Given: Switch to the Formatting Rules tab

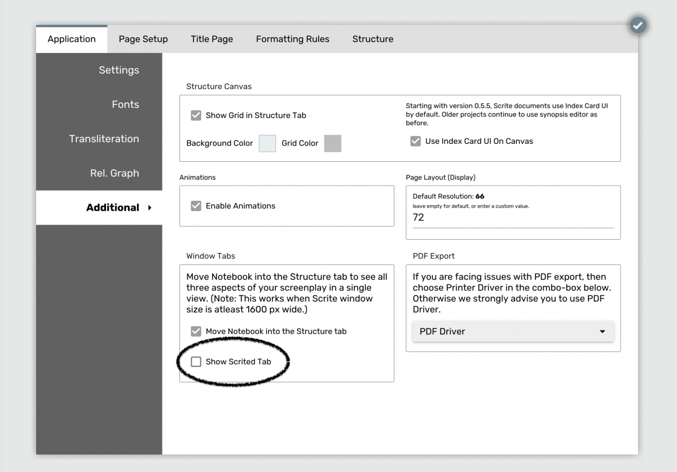Looking at the screenshot, I should (x=292, y=39).
